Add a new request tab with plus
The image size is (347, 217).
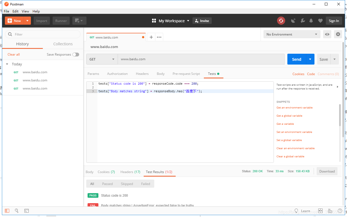pos(151,37)
